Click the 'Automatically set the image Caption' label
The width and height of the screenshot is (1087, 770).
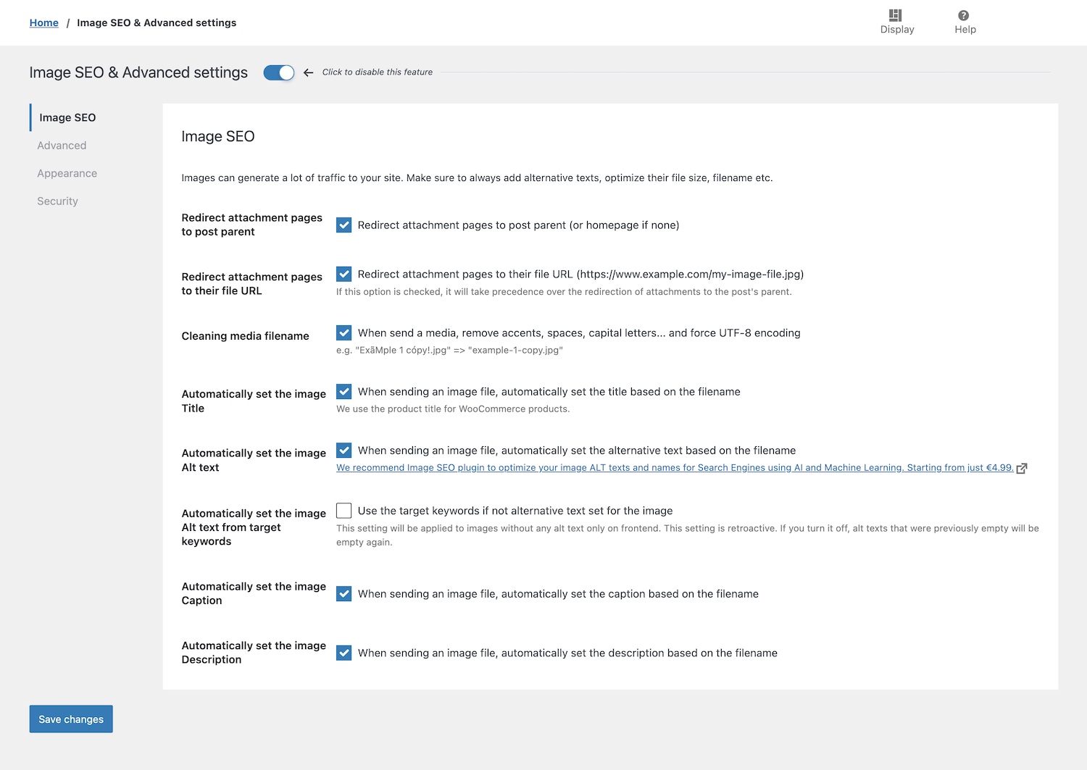click(254, 593)
